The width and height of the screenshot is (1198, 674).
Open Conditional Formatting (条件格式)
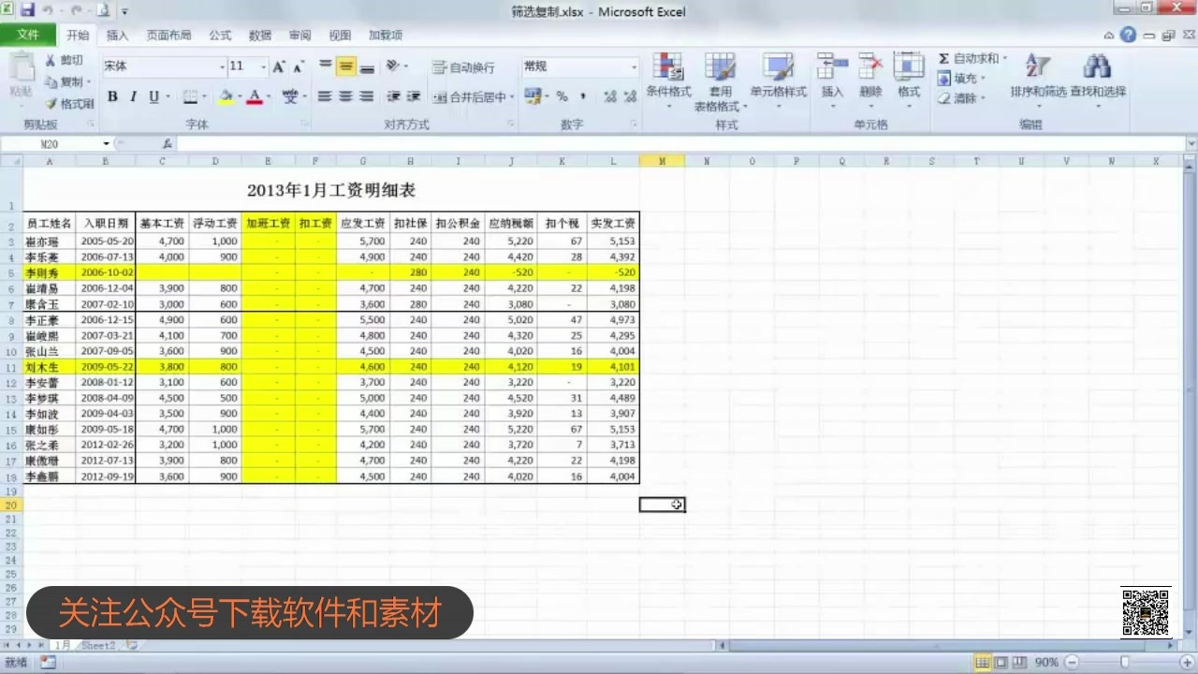pos(668,81)
